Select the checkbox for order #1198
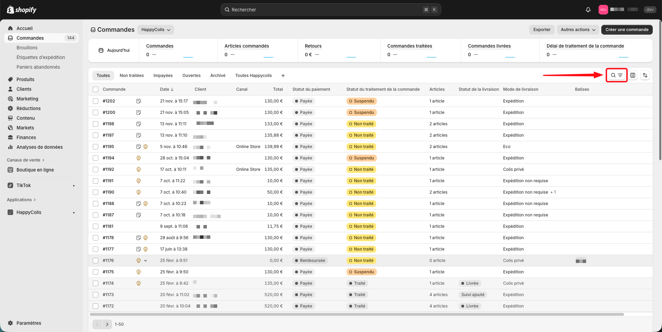 (x=96, y=124)
